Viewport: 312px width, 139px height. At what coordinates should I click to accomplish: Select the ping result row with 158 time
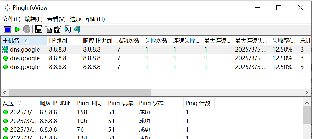(82, 112)
